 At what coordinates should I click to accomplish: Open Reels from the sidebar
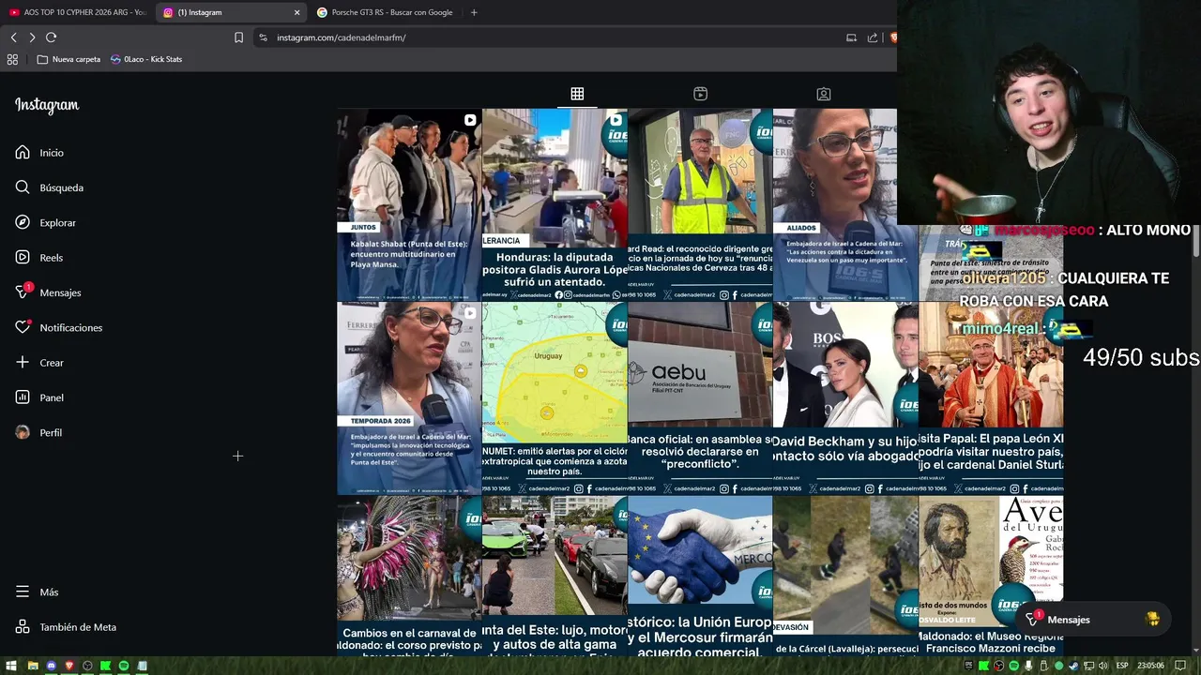coord(39,258)
